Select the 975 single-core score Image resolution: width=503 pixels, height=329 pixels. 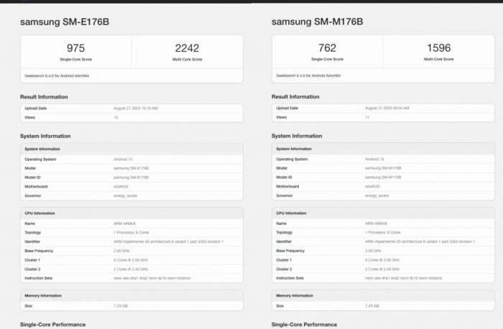(75, 48)
